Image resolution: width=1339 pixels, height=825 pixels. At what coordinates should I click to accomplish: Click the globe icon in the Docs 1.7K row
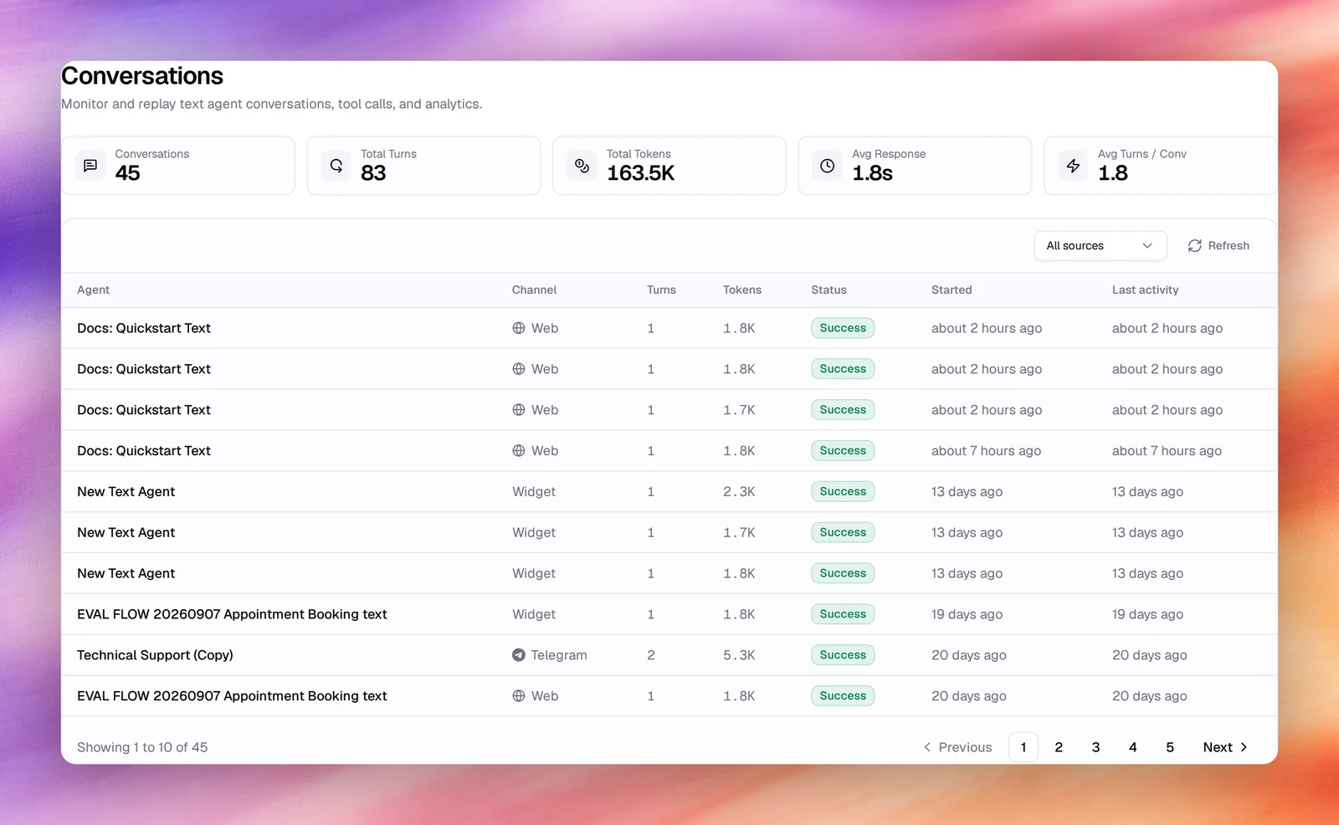click(x=519, y=410)
